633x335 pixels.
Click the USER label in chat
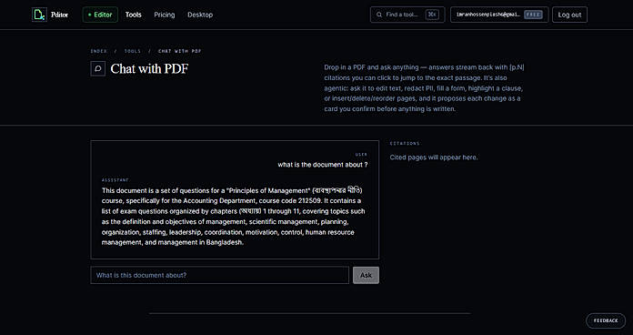coord(361,155)
